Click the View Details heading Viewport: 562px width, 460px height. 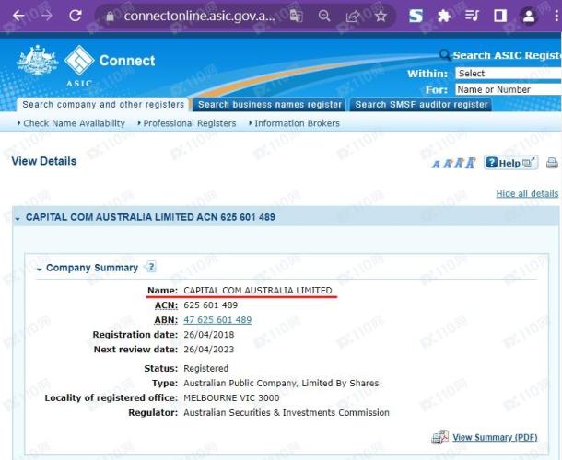coord(43,161)
